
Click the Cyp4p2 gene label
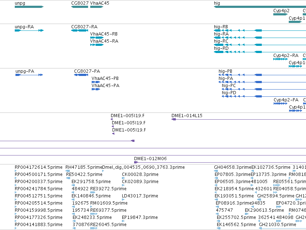[x=281, y=11]
